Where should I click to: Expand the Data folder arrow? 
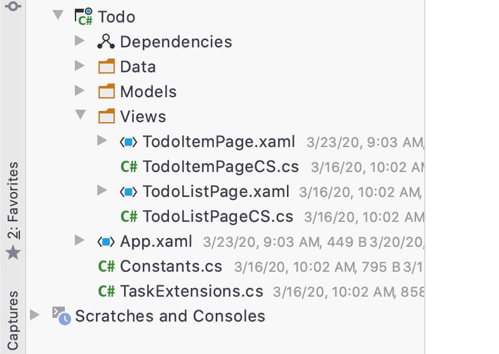click(79, 65)
